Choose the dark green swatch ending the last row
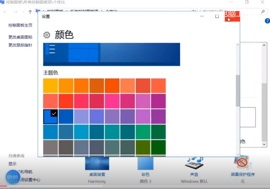This screenshot has height=189, width=270. click(x=158, y=147)
